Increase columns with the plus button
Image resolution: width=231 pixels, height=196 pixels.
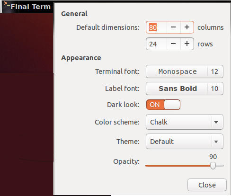point(187,27)
